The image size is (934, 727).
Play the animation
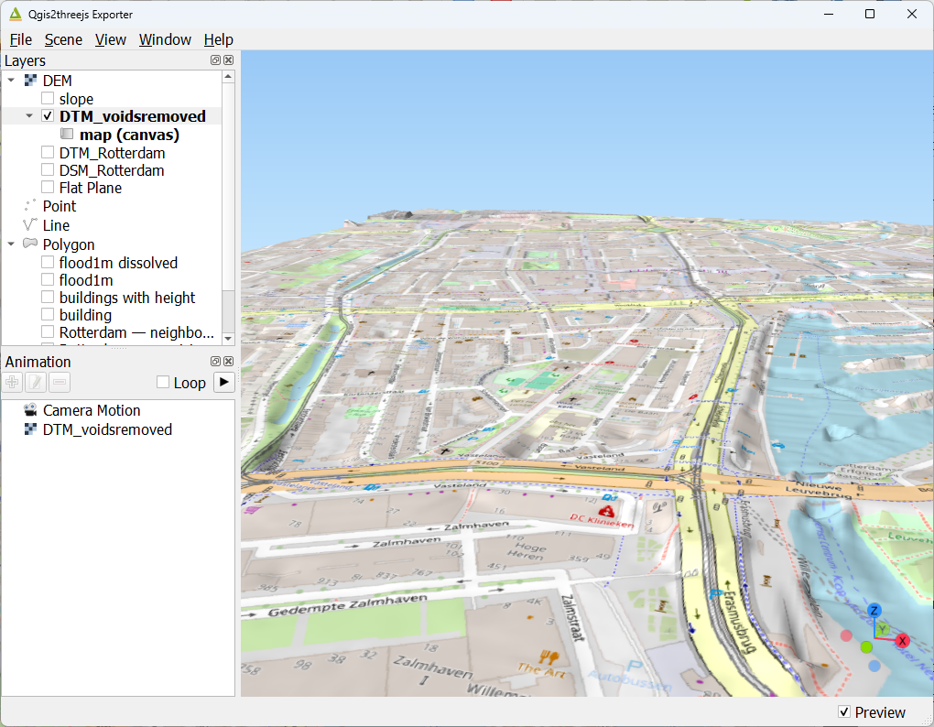pos(223,382)
